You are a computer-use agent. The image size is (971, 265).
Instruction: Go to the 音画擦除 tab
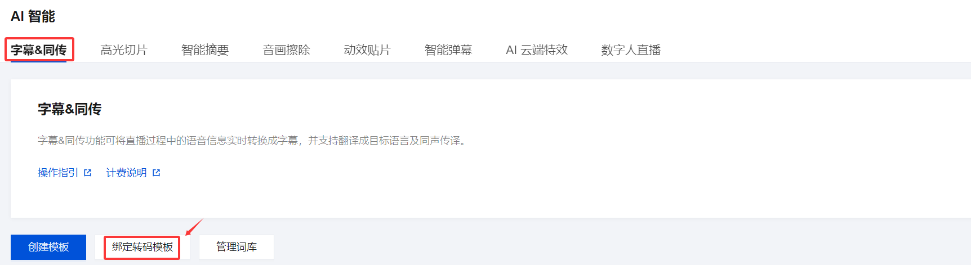(x=286, y=50)
